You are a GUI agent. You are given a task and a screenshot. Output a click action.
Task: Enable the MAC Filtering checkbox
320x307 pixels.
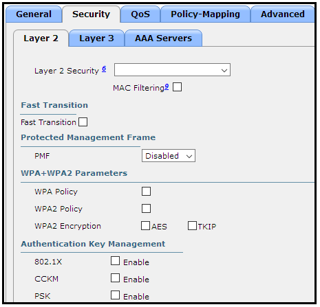tap(177, 87)
